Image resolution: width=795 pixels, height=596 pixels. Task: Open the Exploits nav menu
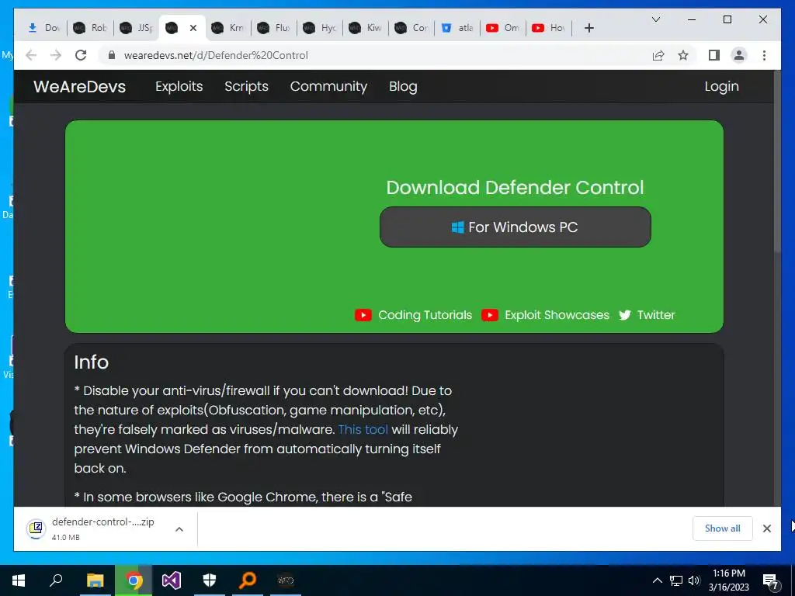pos(179,87)
